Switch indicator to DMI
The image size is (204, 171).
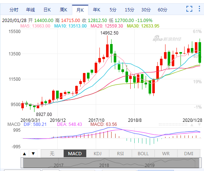click(x=189, y=153)
